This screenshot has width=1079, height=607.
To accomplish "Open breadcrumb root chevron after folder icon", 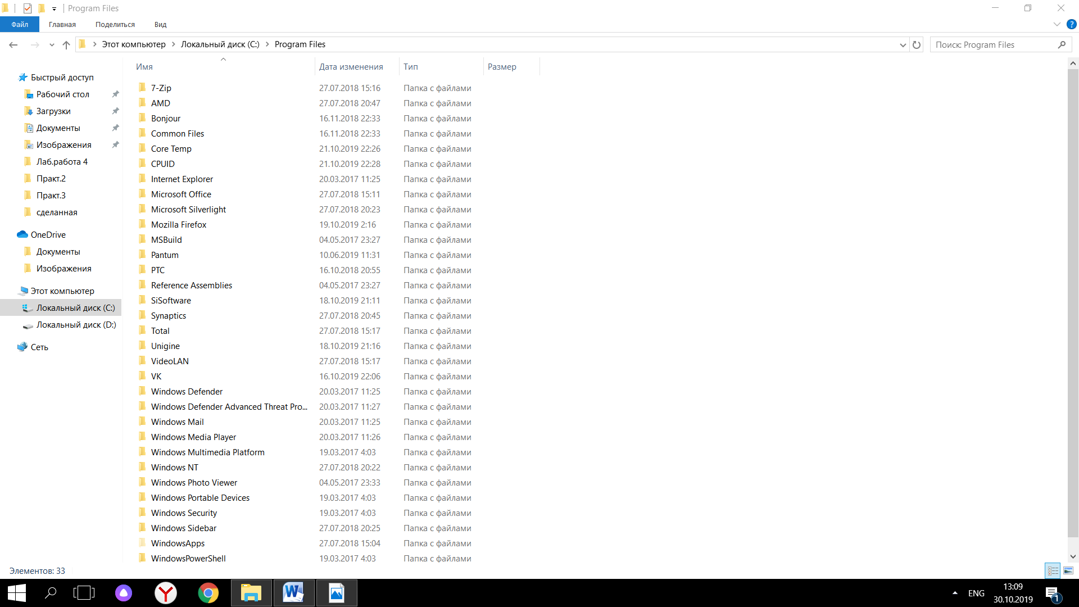I will (x=94, y=44).
